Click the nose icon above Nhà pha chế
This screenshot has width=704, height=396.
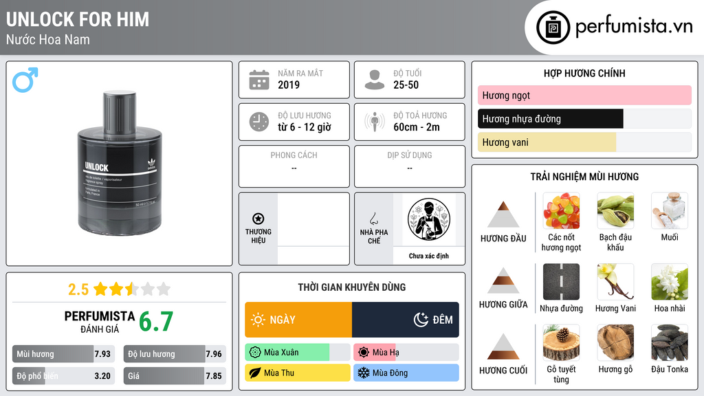point(373,219)
